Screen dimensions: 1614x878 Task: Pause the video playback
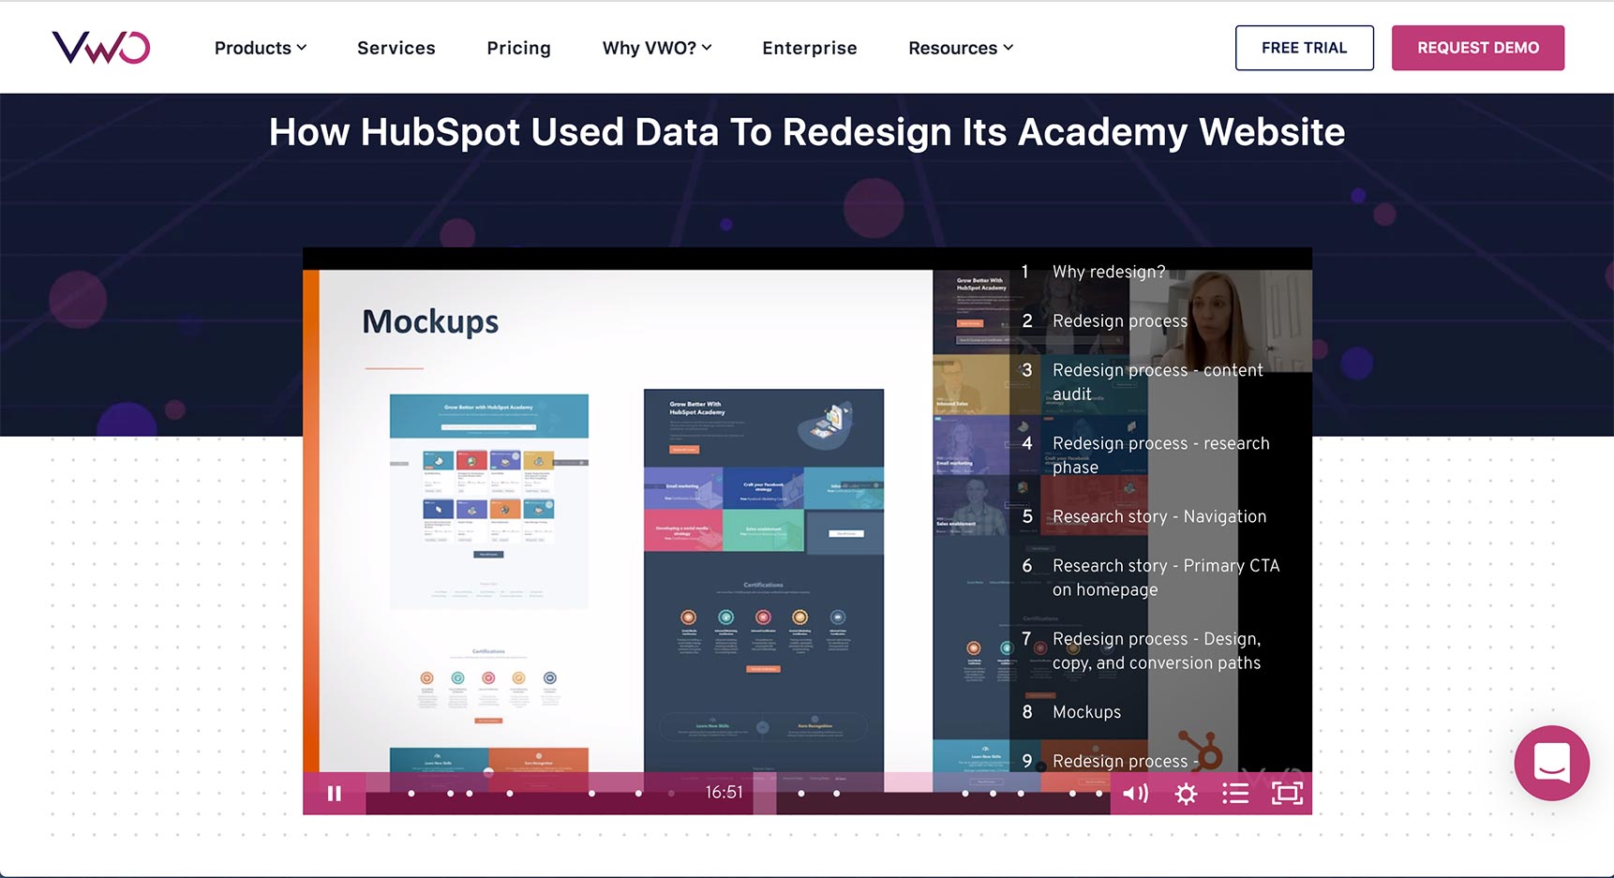click(x=335, y=794)
